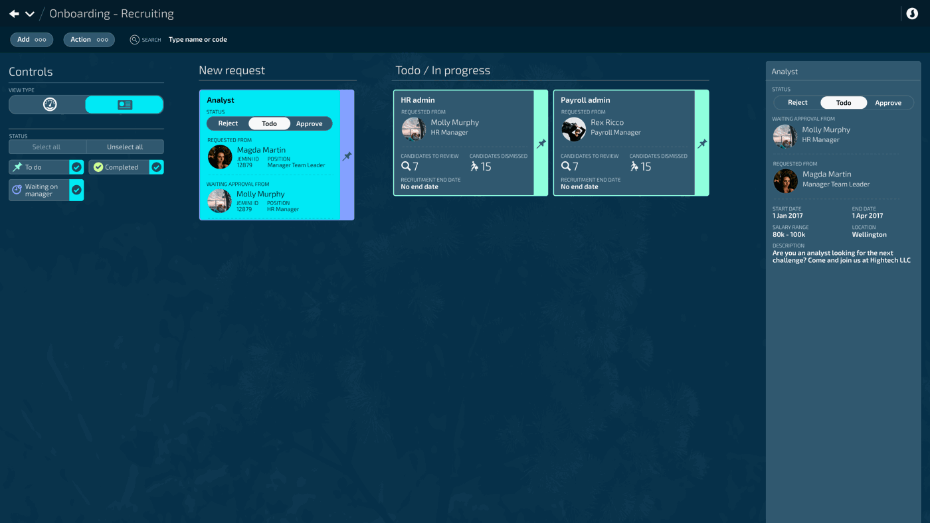This screenshot has width=930, height=523.
Task: Pin the Payroll admin card
Action: click(x=702, y=143)
